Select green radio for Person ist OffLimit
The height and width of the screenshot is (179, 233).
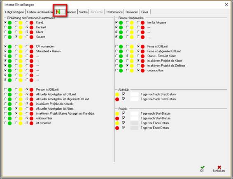pos(5,89)
